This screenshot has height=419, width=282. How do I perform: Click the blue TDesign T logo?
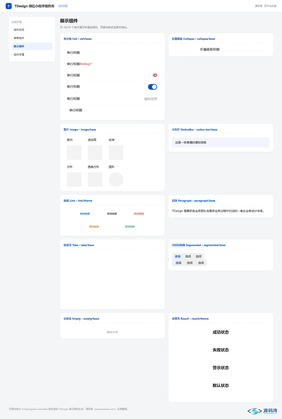click(x=9, y=6)
